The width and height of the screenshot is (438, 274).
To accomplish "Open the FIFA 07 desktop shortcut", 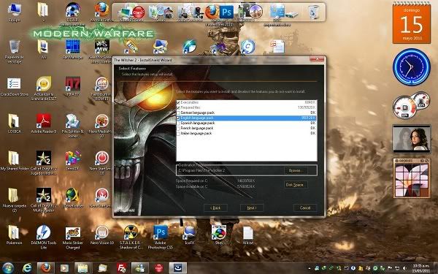I will [73, 87].
